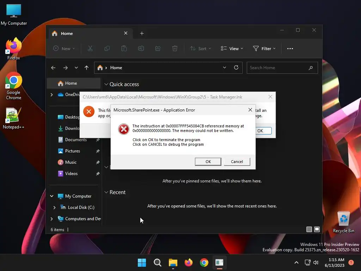Open the Recycle Bin on desktop

[x=343, y=222]
